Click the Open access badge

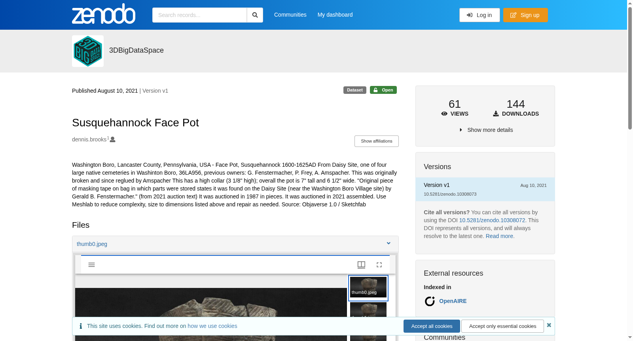coord(383,90)
